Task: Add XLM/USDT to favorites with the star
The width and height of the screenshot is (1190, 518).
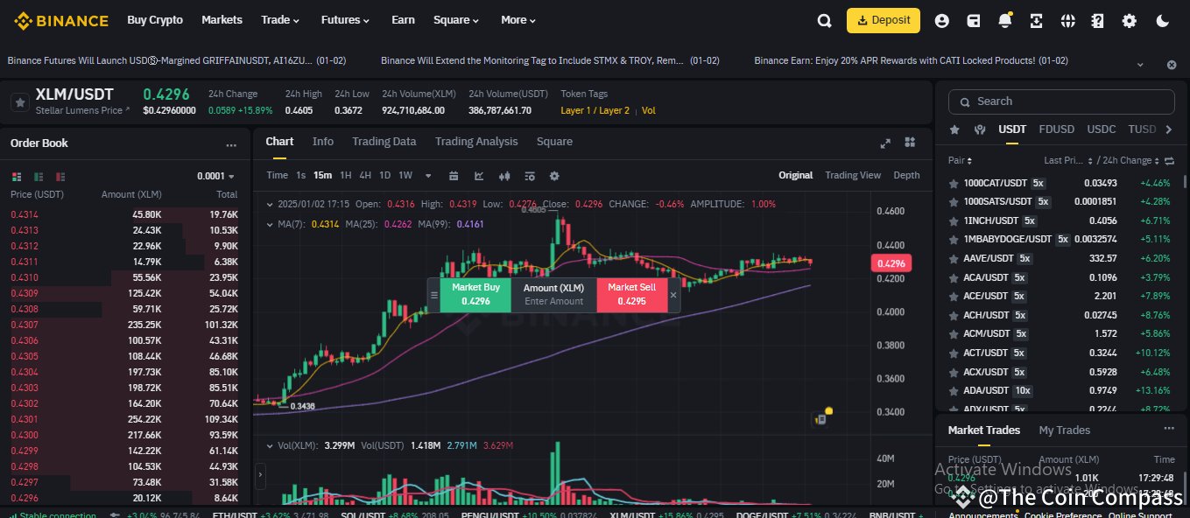Action: pyautogui.click(x=19, y=102)
